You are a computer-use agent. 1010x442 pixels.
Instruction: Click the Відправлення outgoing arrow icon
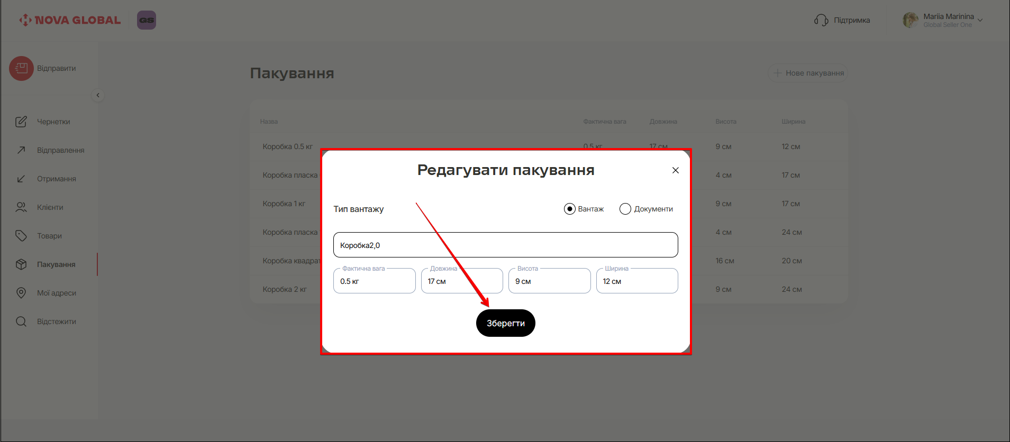point(21,150)
